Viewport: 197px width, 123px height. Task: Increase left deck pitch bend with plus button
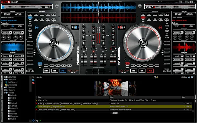click(33, 71)
